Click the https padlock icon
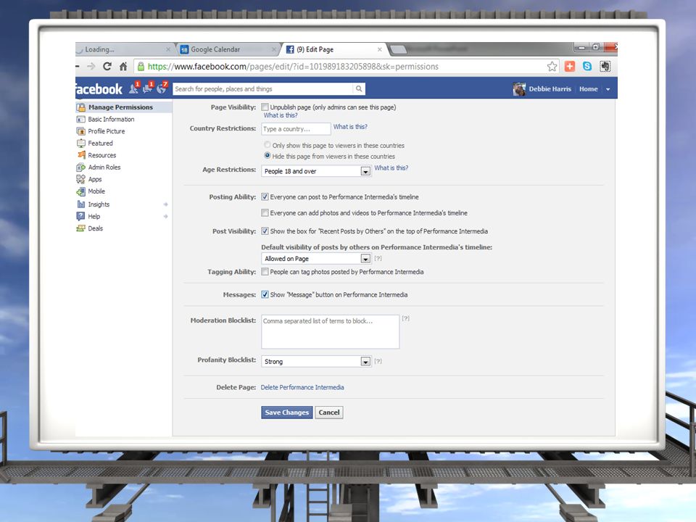The image size is (696, 522). coord(141,67)
